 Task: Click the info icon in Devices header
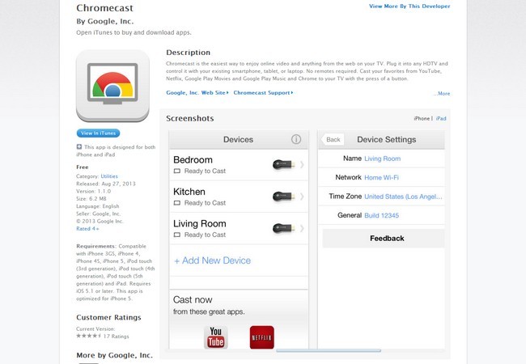click(296, 139)
